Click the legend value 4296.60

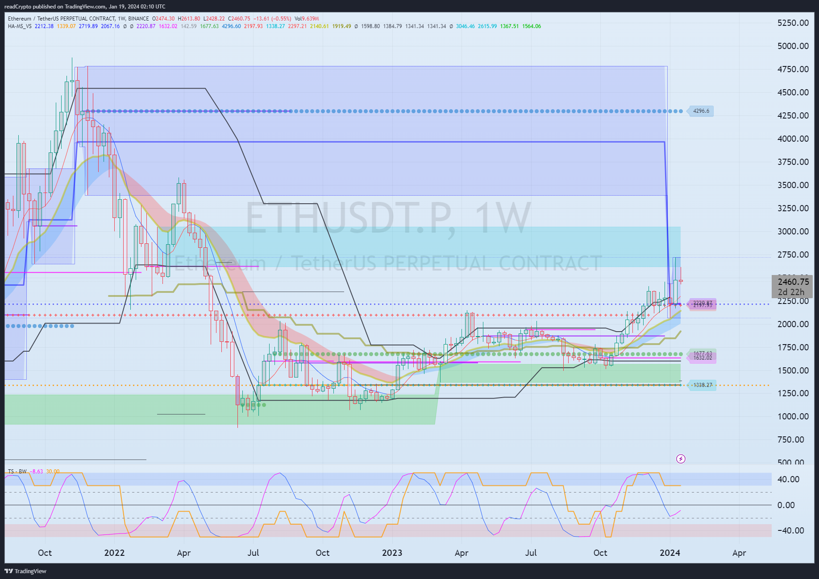(x=231, y=26)
